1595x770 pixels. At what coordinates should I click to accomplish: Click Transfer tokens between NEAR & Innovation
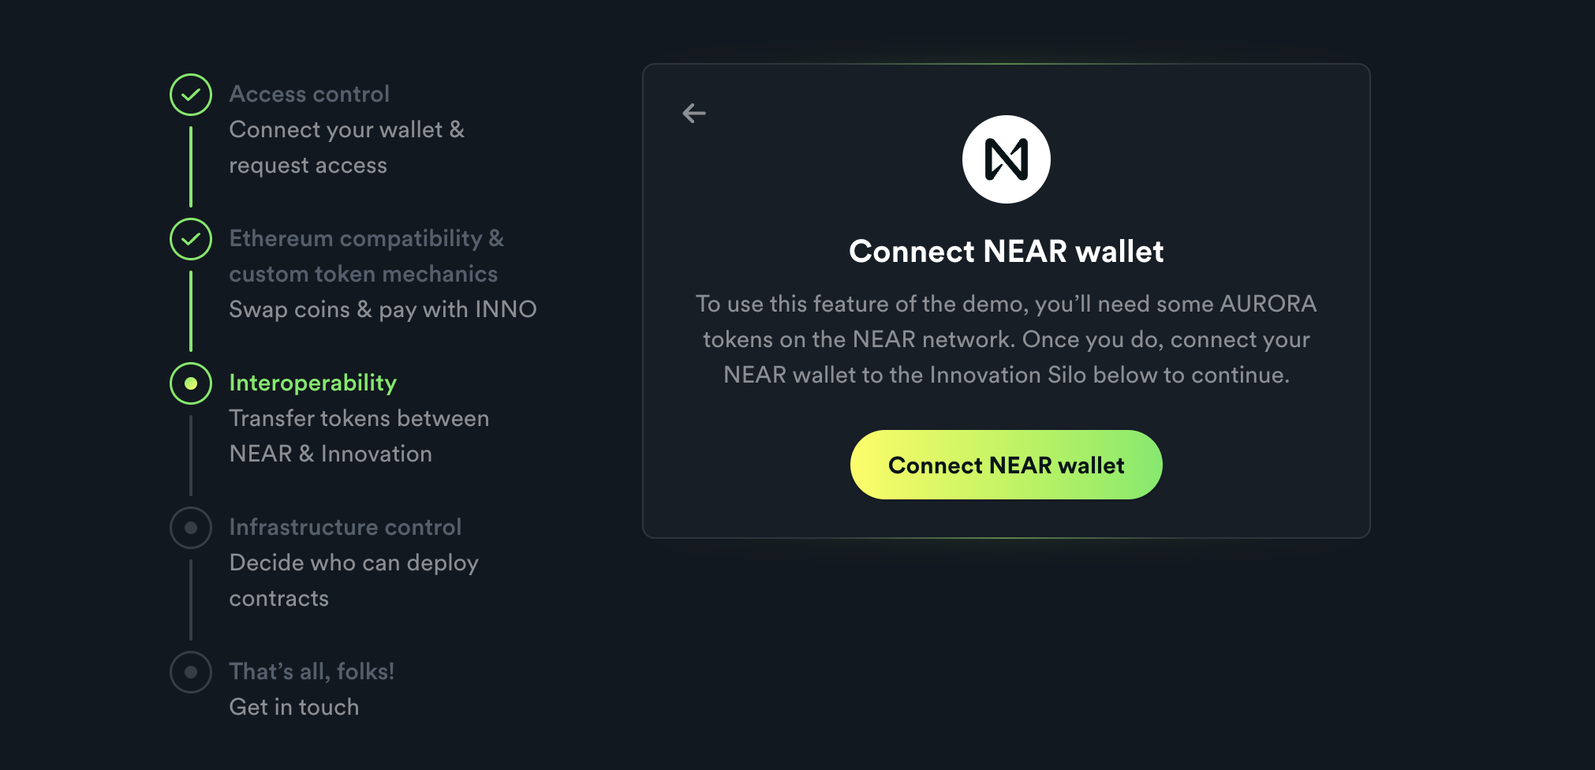pos(359,435)
